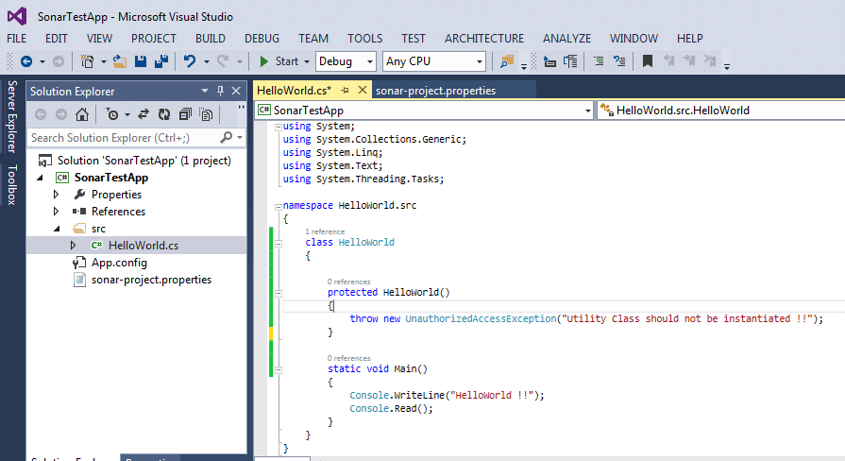
Task: Undo the last edit with the Undo arrow
Action: click(189, 60)
